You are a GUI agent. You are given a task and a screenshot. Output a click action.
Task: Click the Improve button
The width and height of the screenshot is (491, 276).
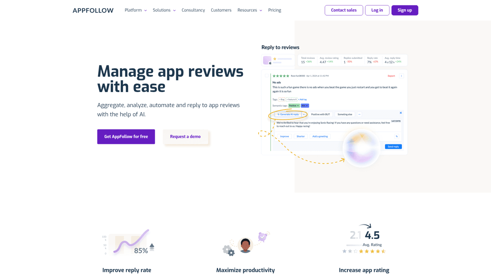point(284,136)
